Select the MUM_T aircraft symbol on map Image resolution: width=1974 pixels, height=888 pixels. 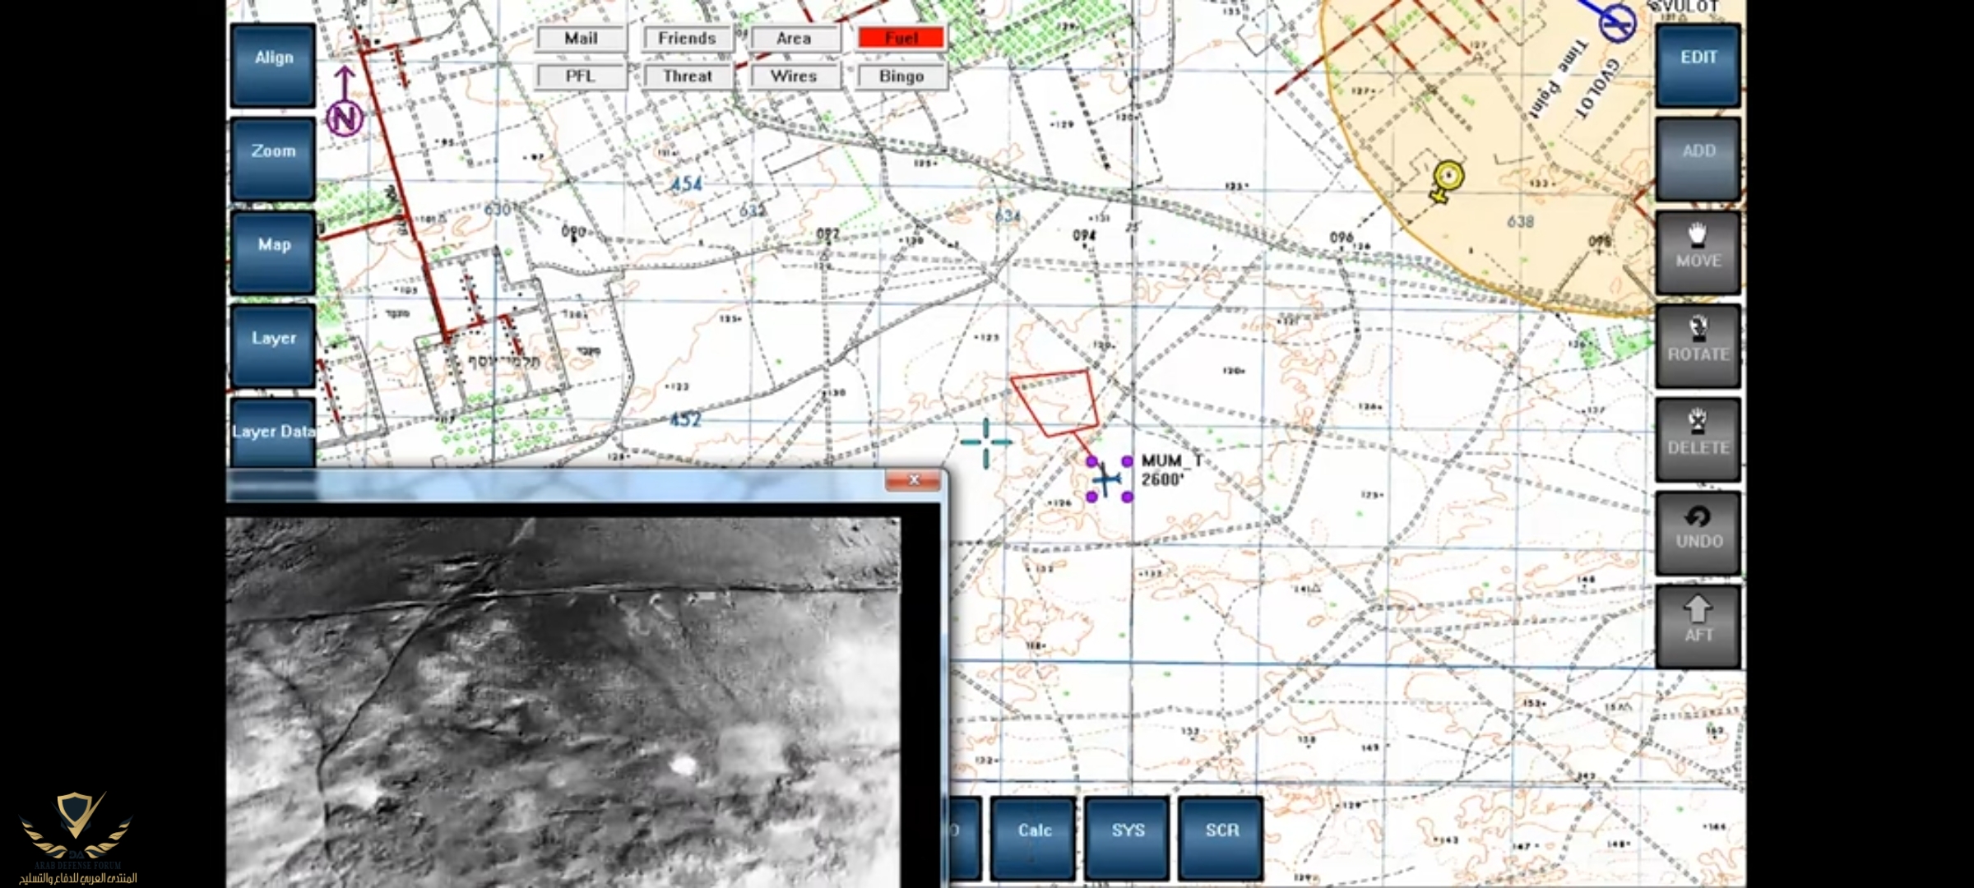click(x=1108, y=479)
